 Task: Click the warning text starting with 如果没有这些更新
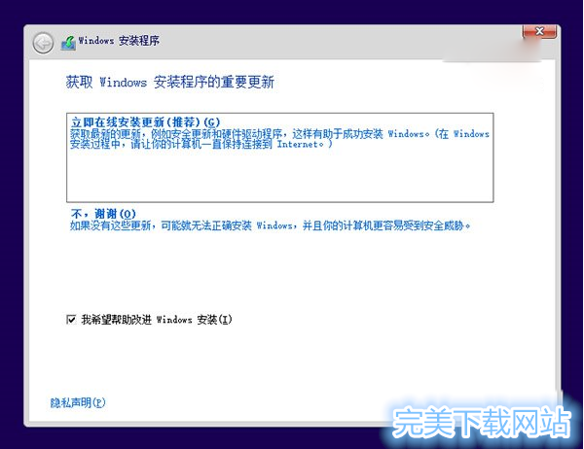tap(270, 225)
